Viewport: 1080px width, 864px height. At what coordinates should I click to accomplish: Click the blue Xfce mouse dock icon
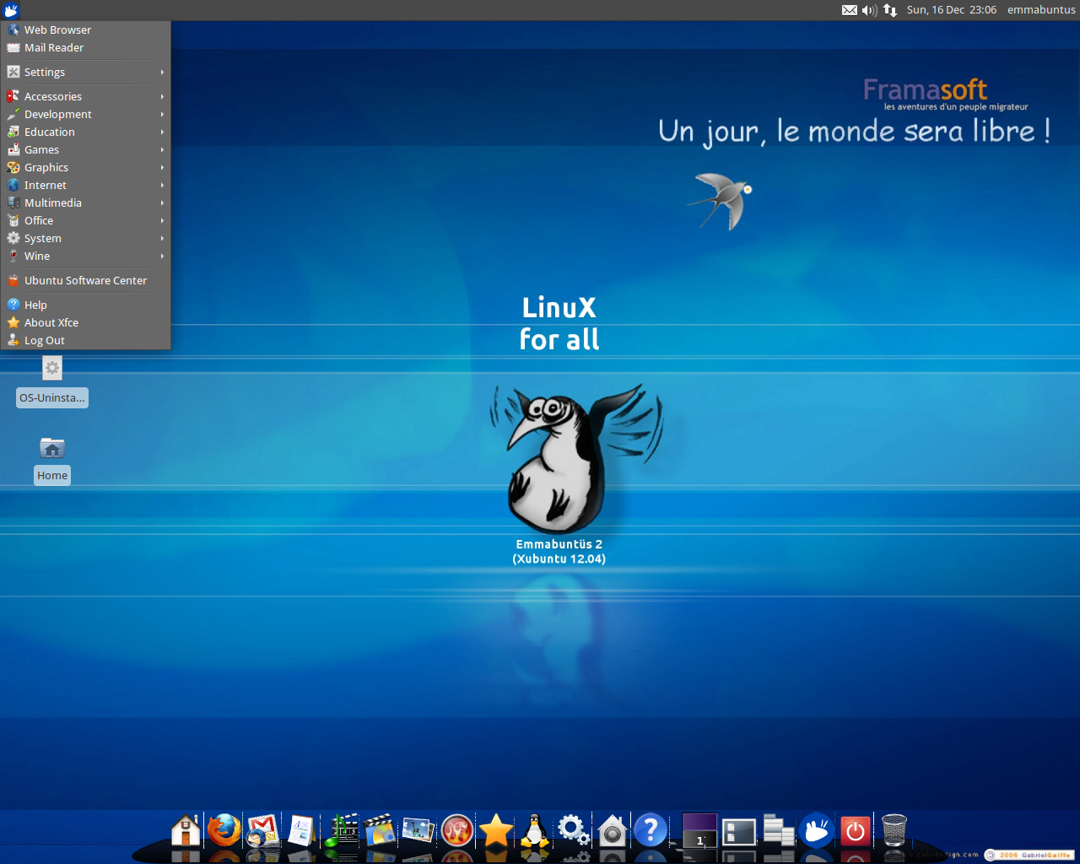pyautogui.click(x=817, y=831)
